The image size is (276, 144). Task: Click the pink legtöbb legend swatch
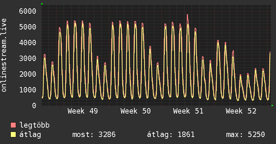click(13, 125)
